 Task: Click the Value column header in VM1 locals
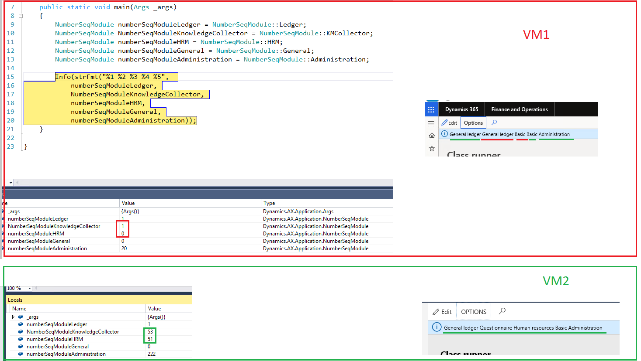pos(190,203)
